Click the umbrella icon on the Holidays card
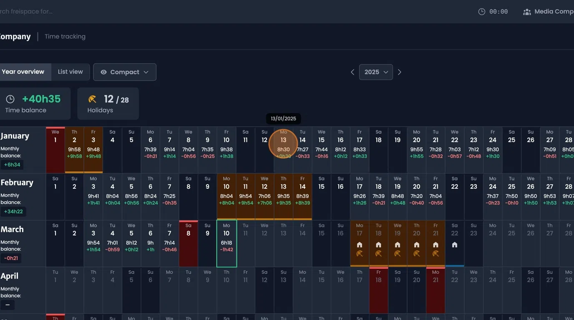 pyautogui.click(x=92, y=99)
